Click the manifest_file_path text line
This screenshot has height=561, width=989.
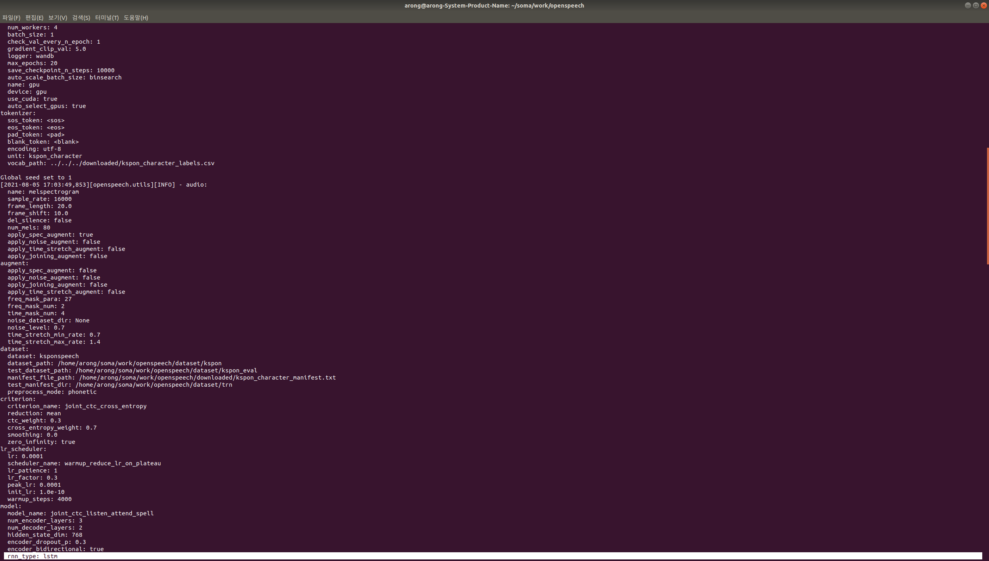tap(171, 378)
